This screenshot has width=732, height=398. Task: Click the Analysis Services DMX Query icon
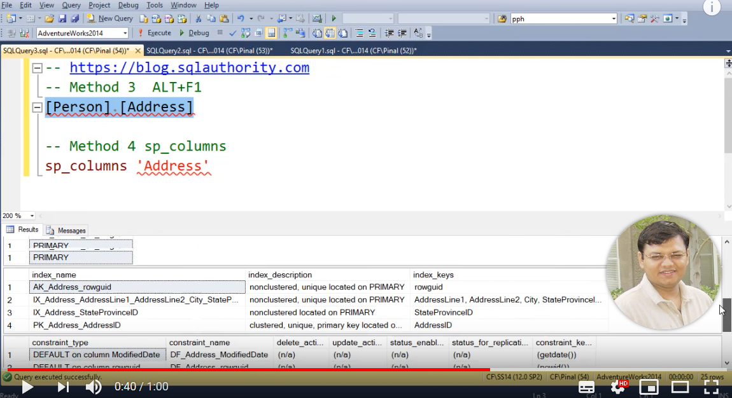pyautogui.click(x=169, y=18)
